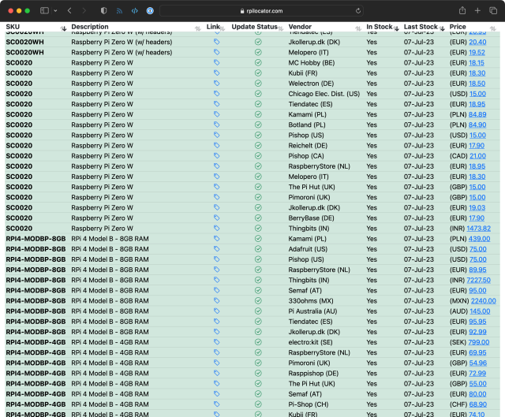Image resolution: width=505 pixels, height=417 pixels.
Task: Open the link tag for Adafruit (US)
Action: pyautogui.click(x=217, y=249)
